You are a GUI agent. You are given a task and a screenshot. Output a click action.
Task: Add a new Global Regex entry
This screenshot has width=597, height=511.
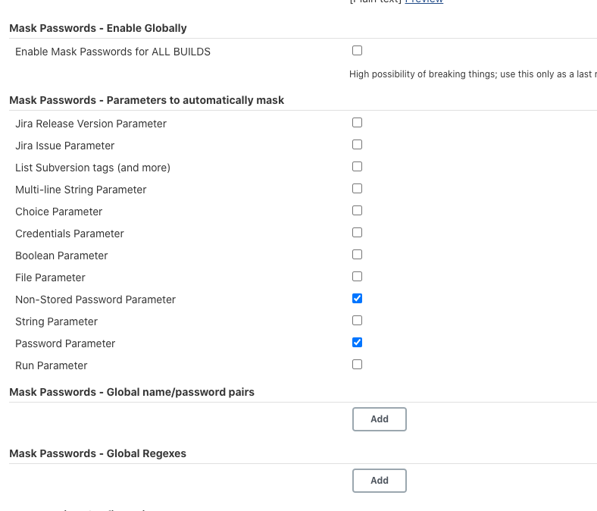point(380,481)
